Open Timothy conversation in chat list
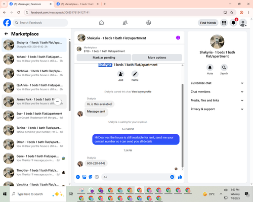The image size is (253, 202). point(34,172)
